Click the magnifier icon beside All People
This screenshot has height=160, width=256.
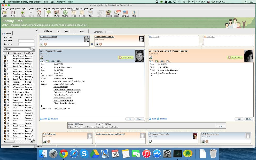click(x=34, y=49)
